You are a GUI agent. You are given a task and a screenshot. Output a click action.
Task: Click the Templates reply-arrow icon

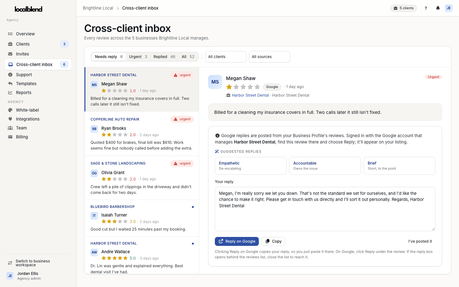(x=10, y=84)
